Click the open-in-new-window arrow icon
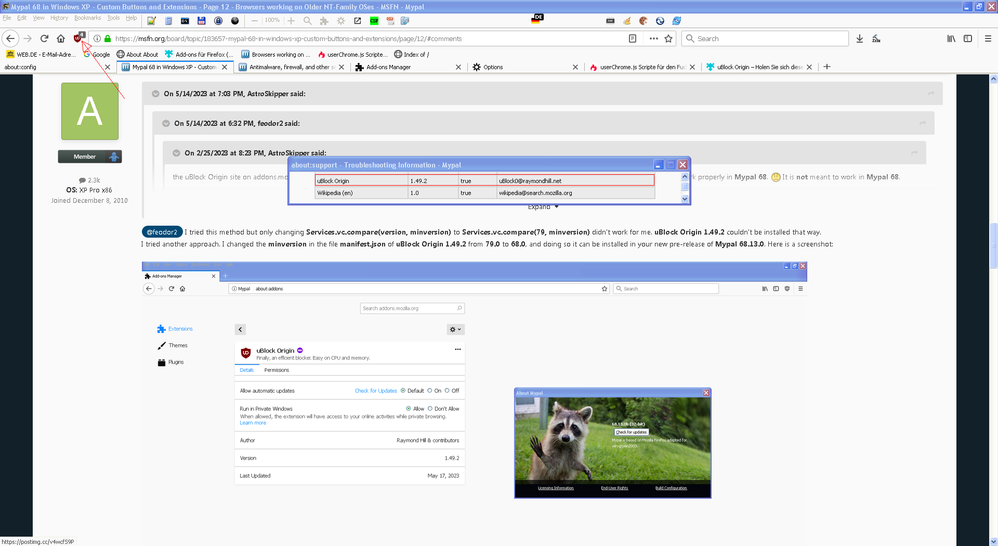This screenshot has height=546, width=998. (x=358, y=21)
